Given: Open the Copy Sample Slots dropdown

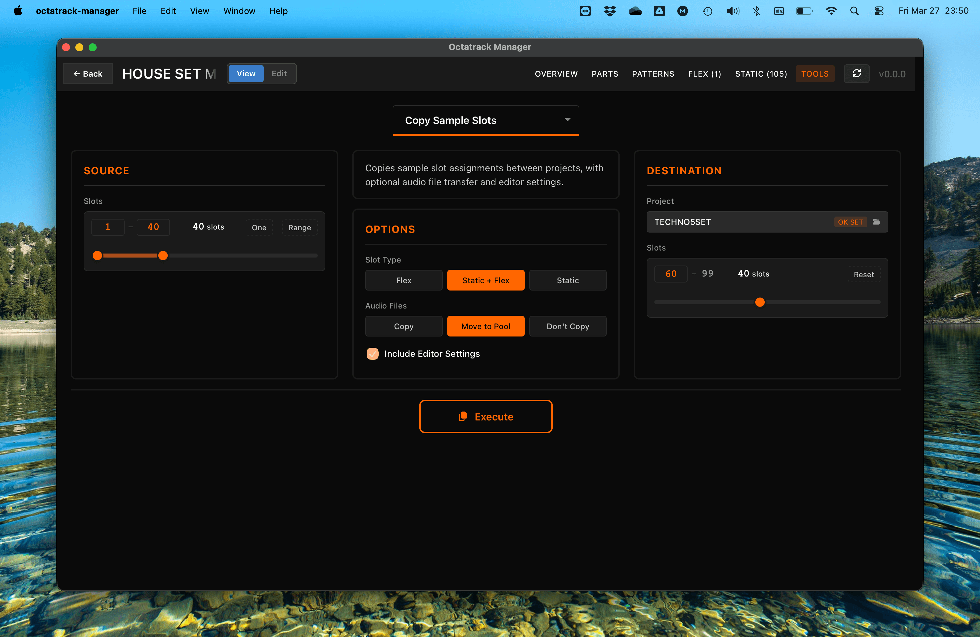Looking at the screenshot, I should click(486, 120).
